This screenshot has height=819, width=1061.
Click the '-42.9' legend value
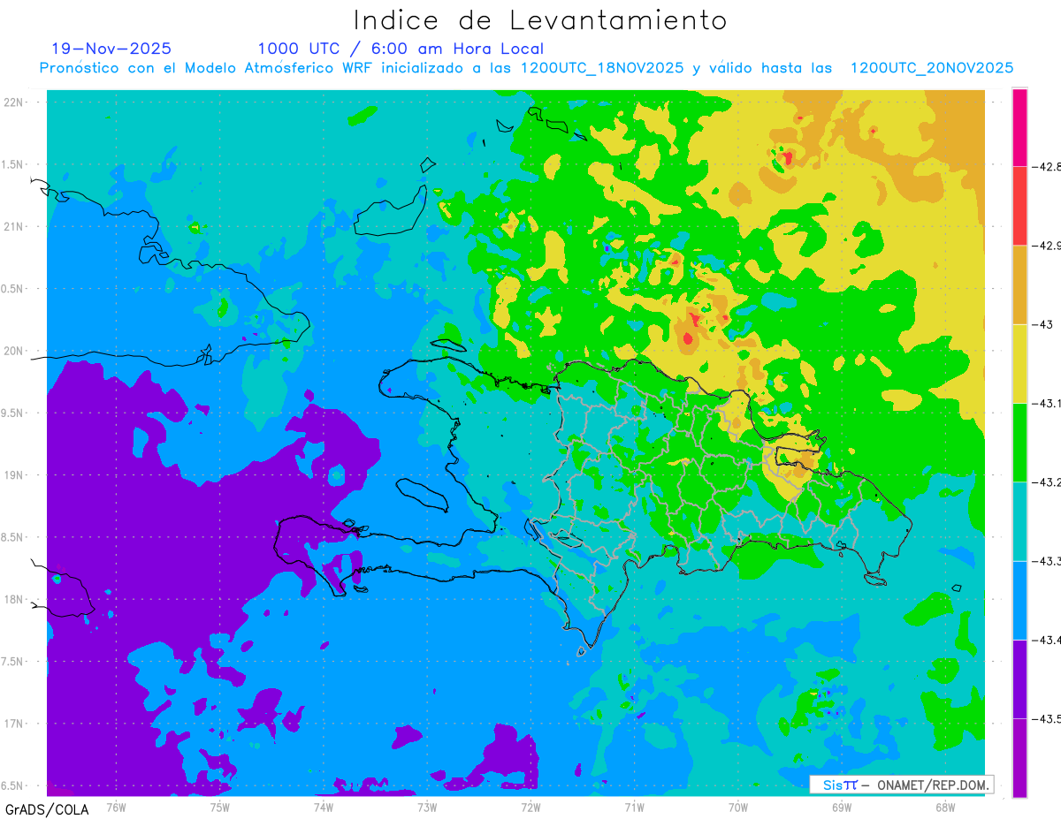pyautogui.click(x=1046, y=246)
